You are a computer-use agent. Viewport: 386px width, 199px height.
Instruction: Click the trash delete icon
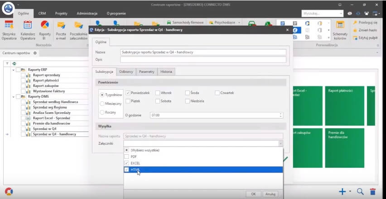tap(373, 191)
